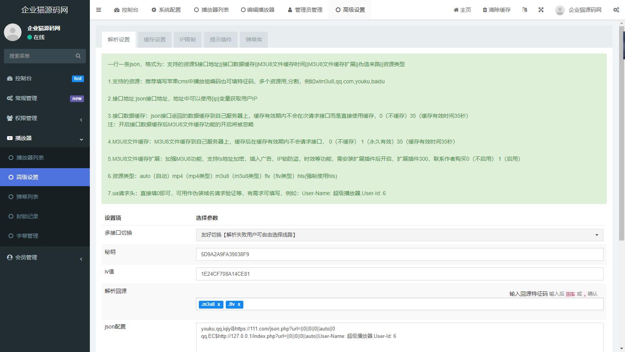Open the 多接口切换 dropdown

(x=399, y=235)
